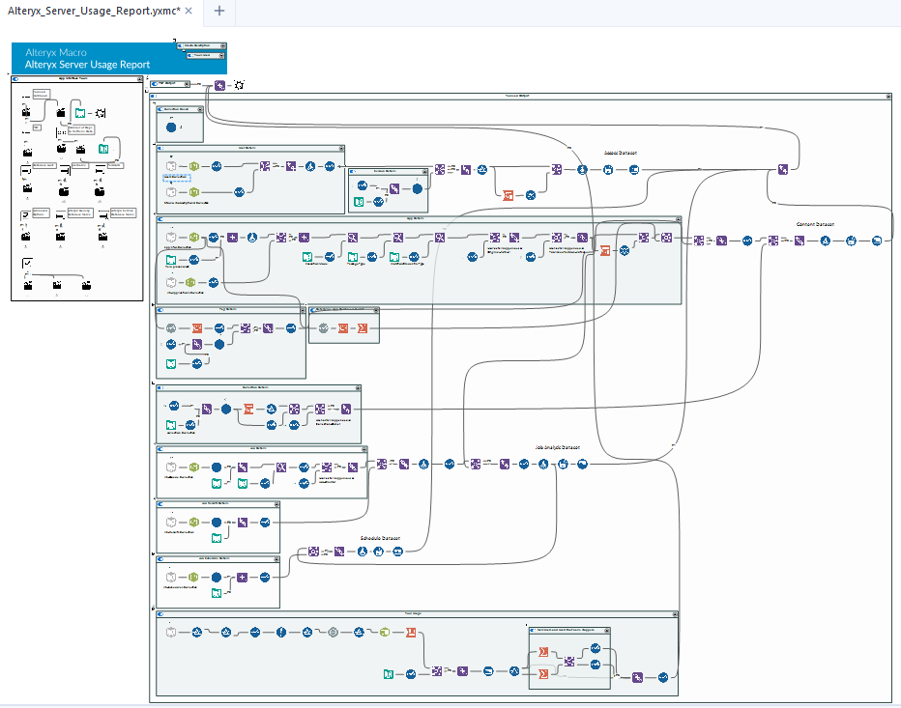This screenshot has height=708, width=901.
Task: Close the Alteryx_Server_Usage_Report.yxmc tab
Action: click(189, 11)
